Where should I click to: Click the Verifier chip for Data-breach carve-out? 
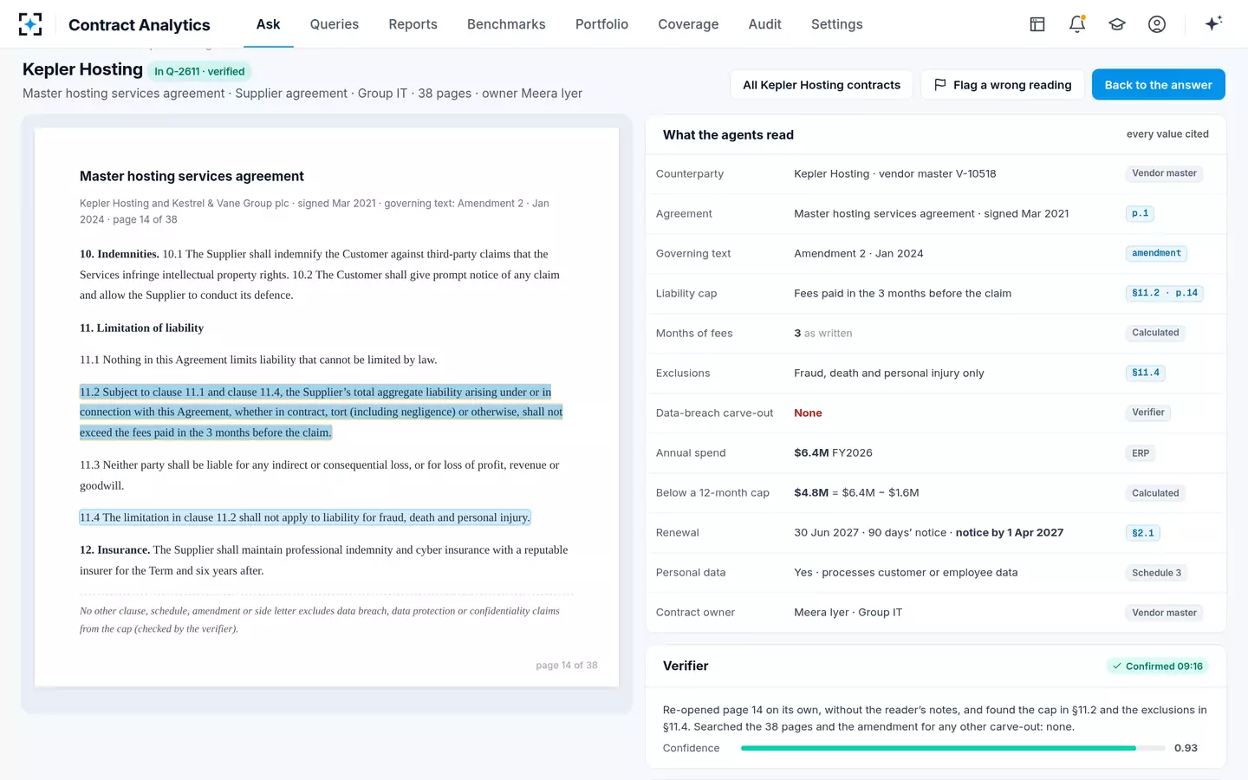[1148, 413]
